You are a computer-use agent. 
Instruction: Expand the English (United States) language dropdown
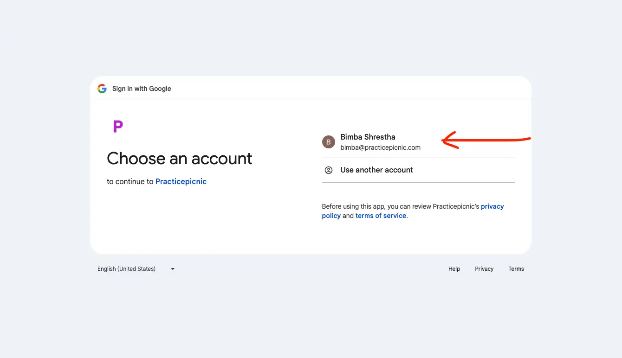click(x=126, y=268)
